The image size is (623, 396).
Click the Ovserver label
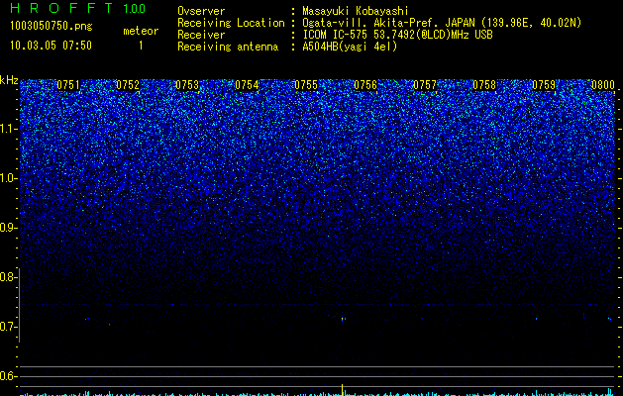coord(201,11)
